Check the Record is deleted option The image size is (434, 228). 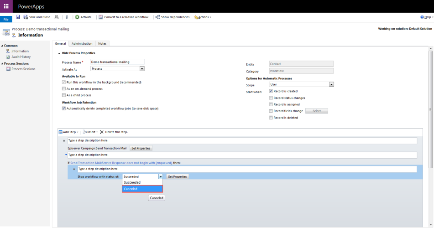point(271,118)
